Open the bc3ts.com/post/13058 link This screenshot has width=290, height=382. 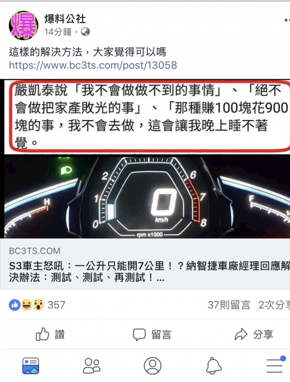tap(93, 65)
